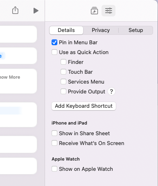Screen dimensions: 158x186
Task: Select the topmost empty action card
Action: coord(18,34)
